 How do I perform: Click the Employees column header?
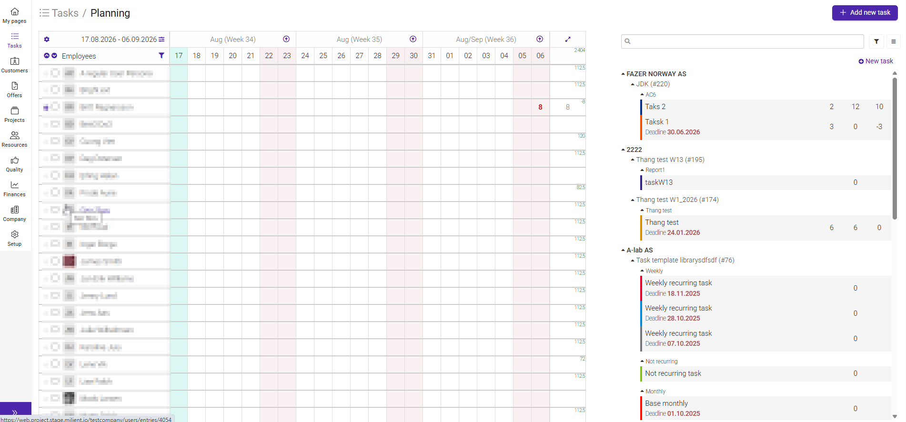coord(79,56)
